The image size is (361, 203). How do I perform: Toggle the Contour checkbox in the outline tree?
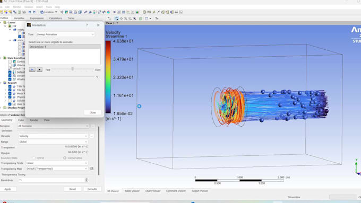coord(10,61)
